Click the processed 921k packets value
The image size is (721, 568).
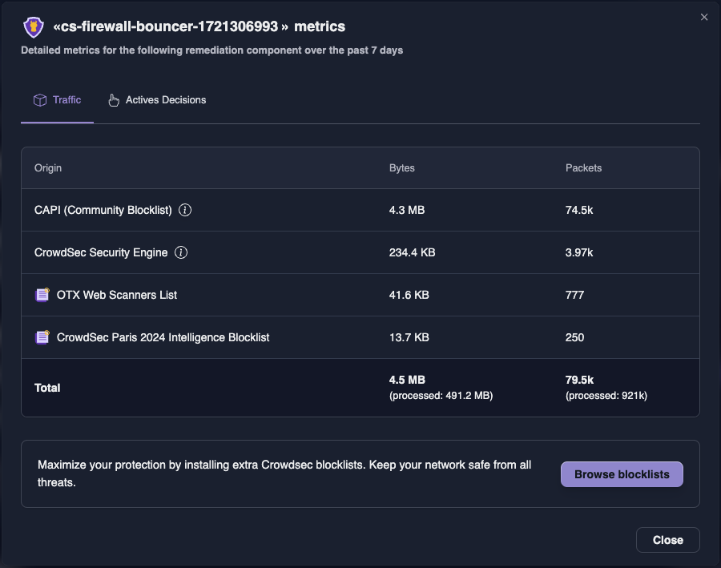tap(606, 395)
